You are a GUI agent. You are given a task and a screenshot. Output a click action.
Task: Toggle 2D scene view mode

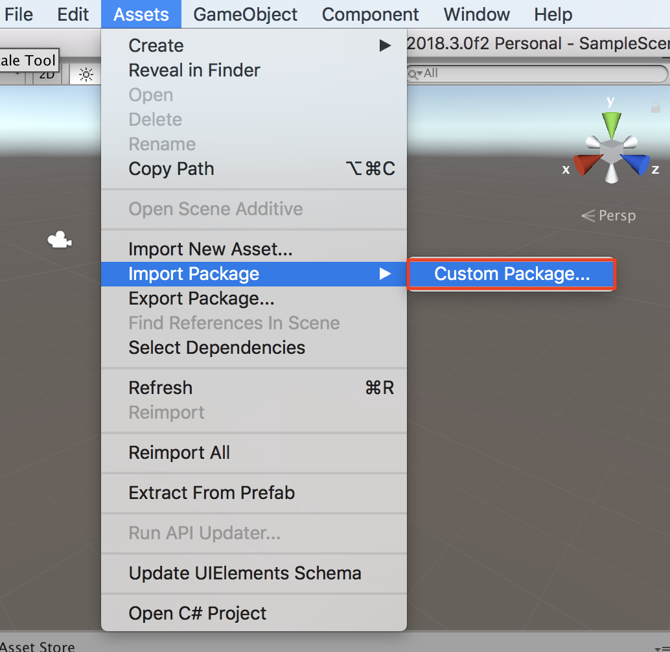click(x=47, y=75)
